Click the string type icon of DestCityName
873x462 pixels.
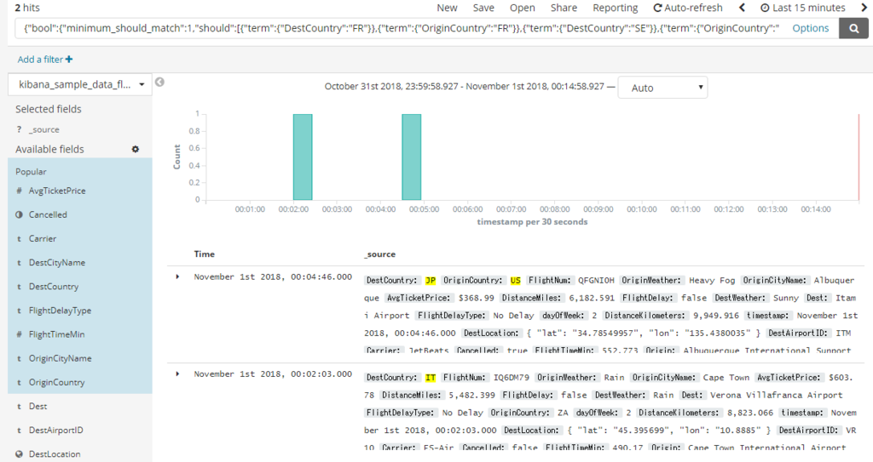(19, 263)
